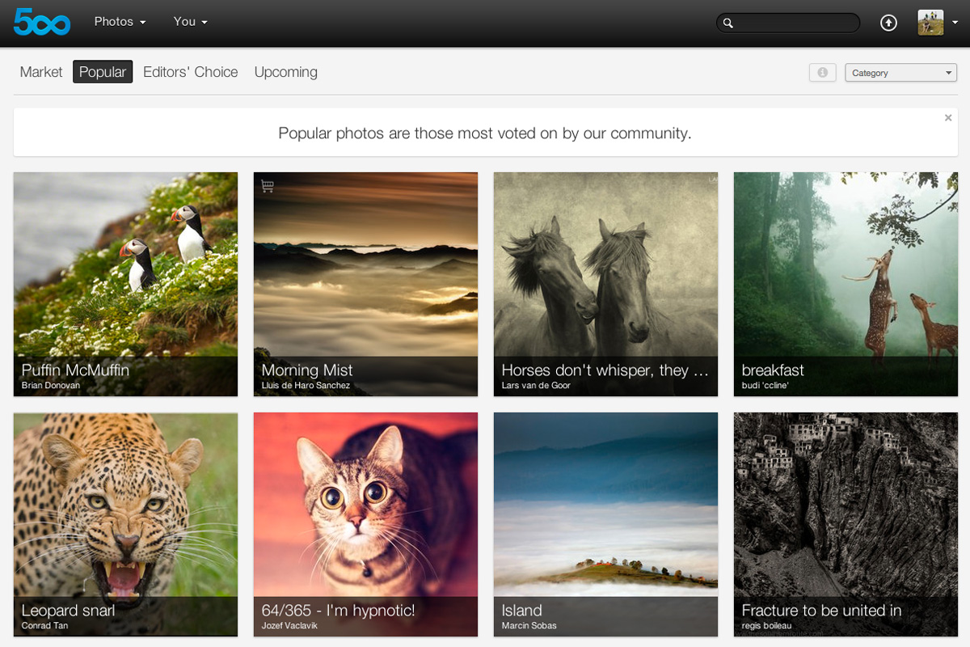
Task: Focus the search input field
Action: (x=795, y=23)
